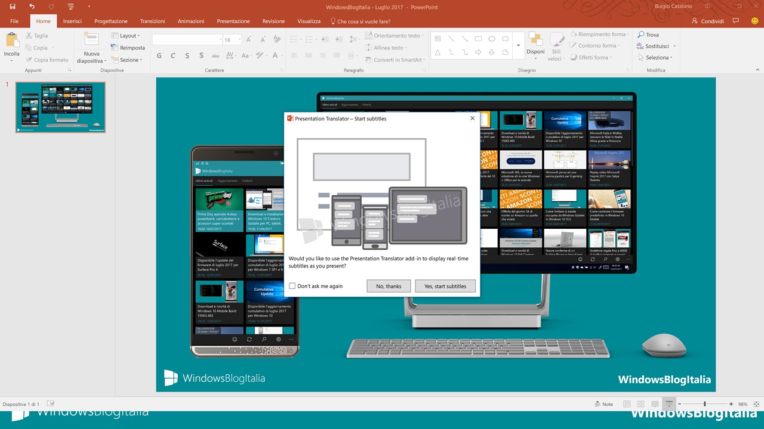
Task: Start the presentation from the quick access toolbar icon
Action: [x=71, y=7]
